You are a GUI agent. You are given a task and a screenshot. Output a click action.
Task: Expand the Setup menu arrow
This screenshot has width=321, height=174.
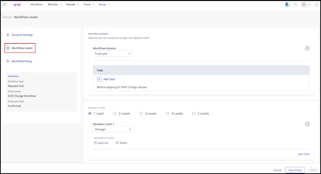tap(109, 4)
